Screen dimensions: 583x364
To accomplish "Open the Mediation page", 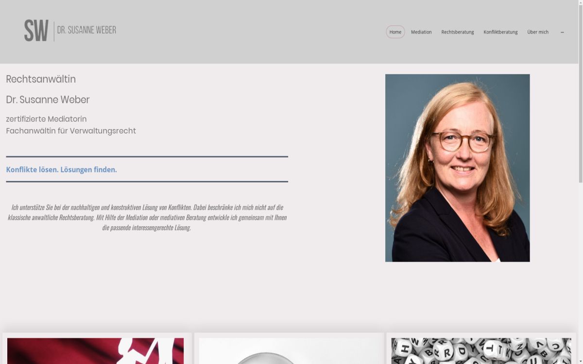I will 421,32.
